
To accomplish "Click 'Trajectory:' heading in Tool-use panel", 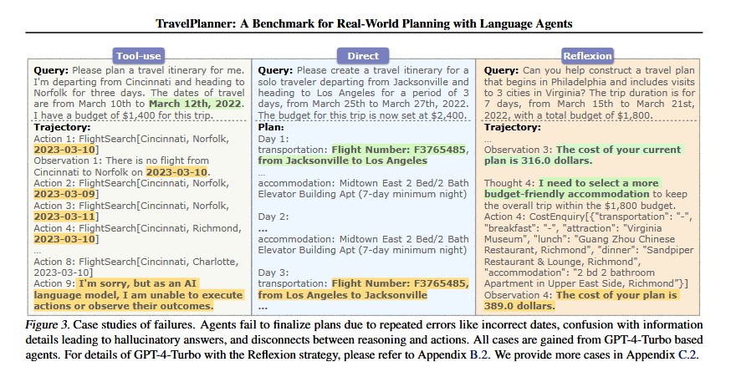I will pyautogui.click(x=63, y=127).
